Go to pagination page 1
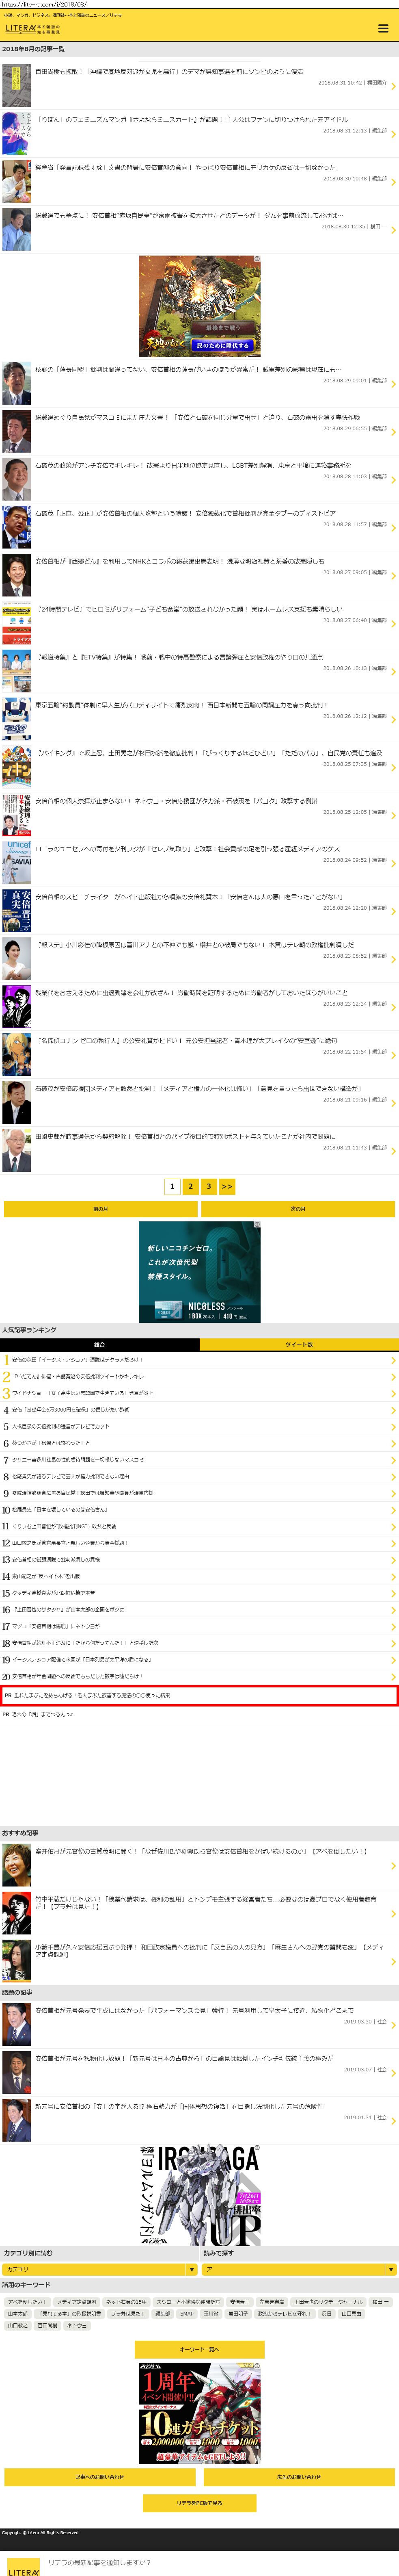This screenshot has height=2576, width=399. click(172, 1186)
